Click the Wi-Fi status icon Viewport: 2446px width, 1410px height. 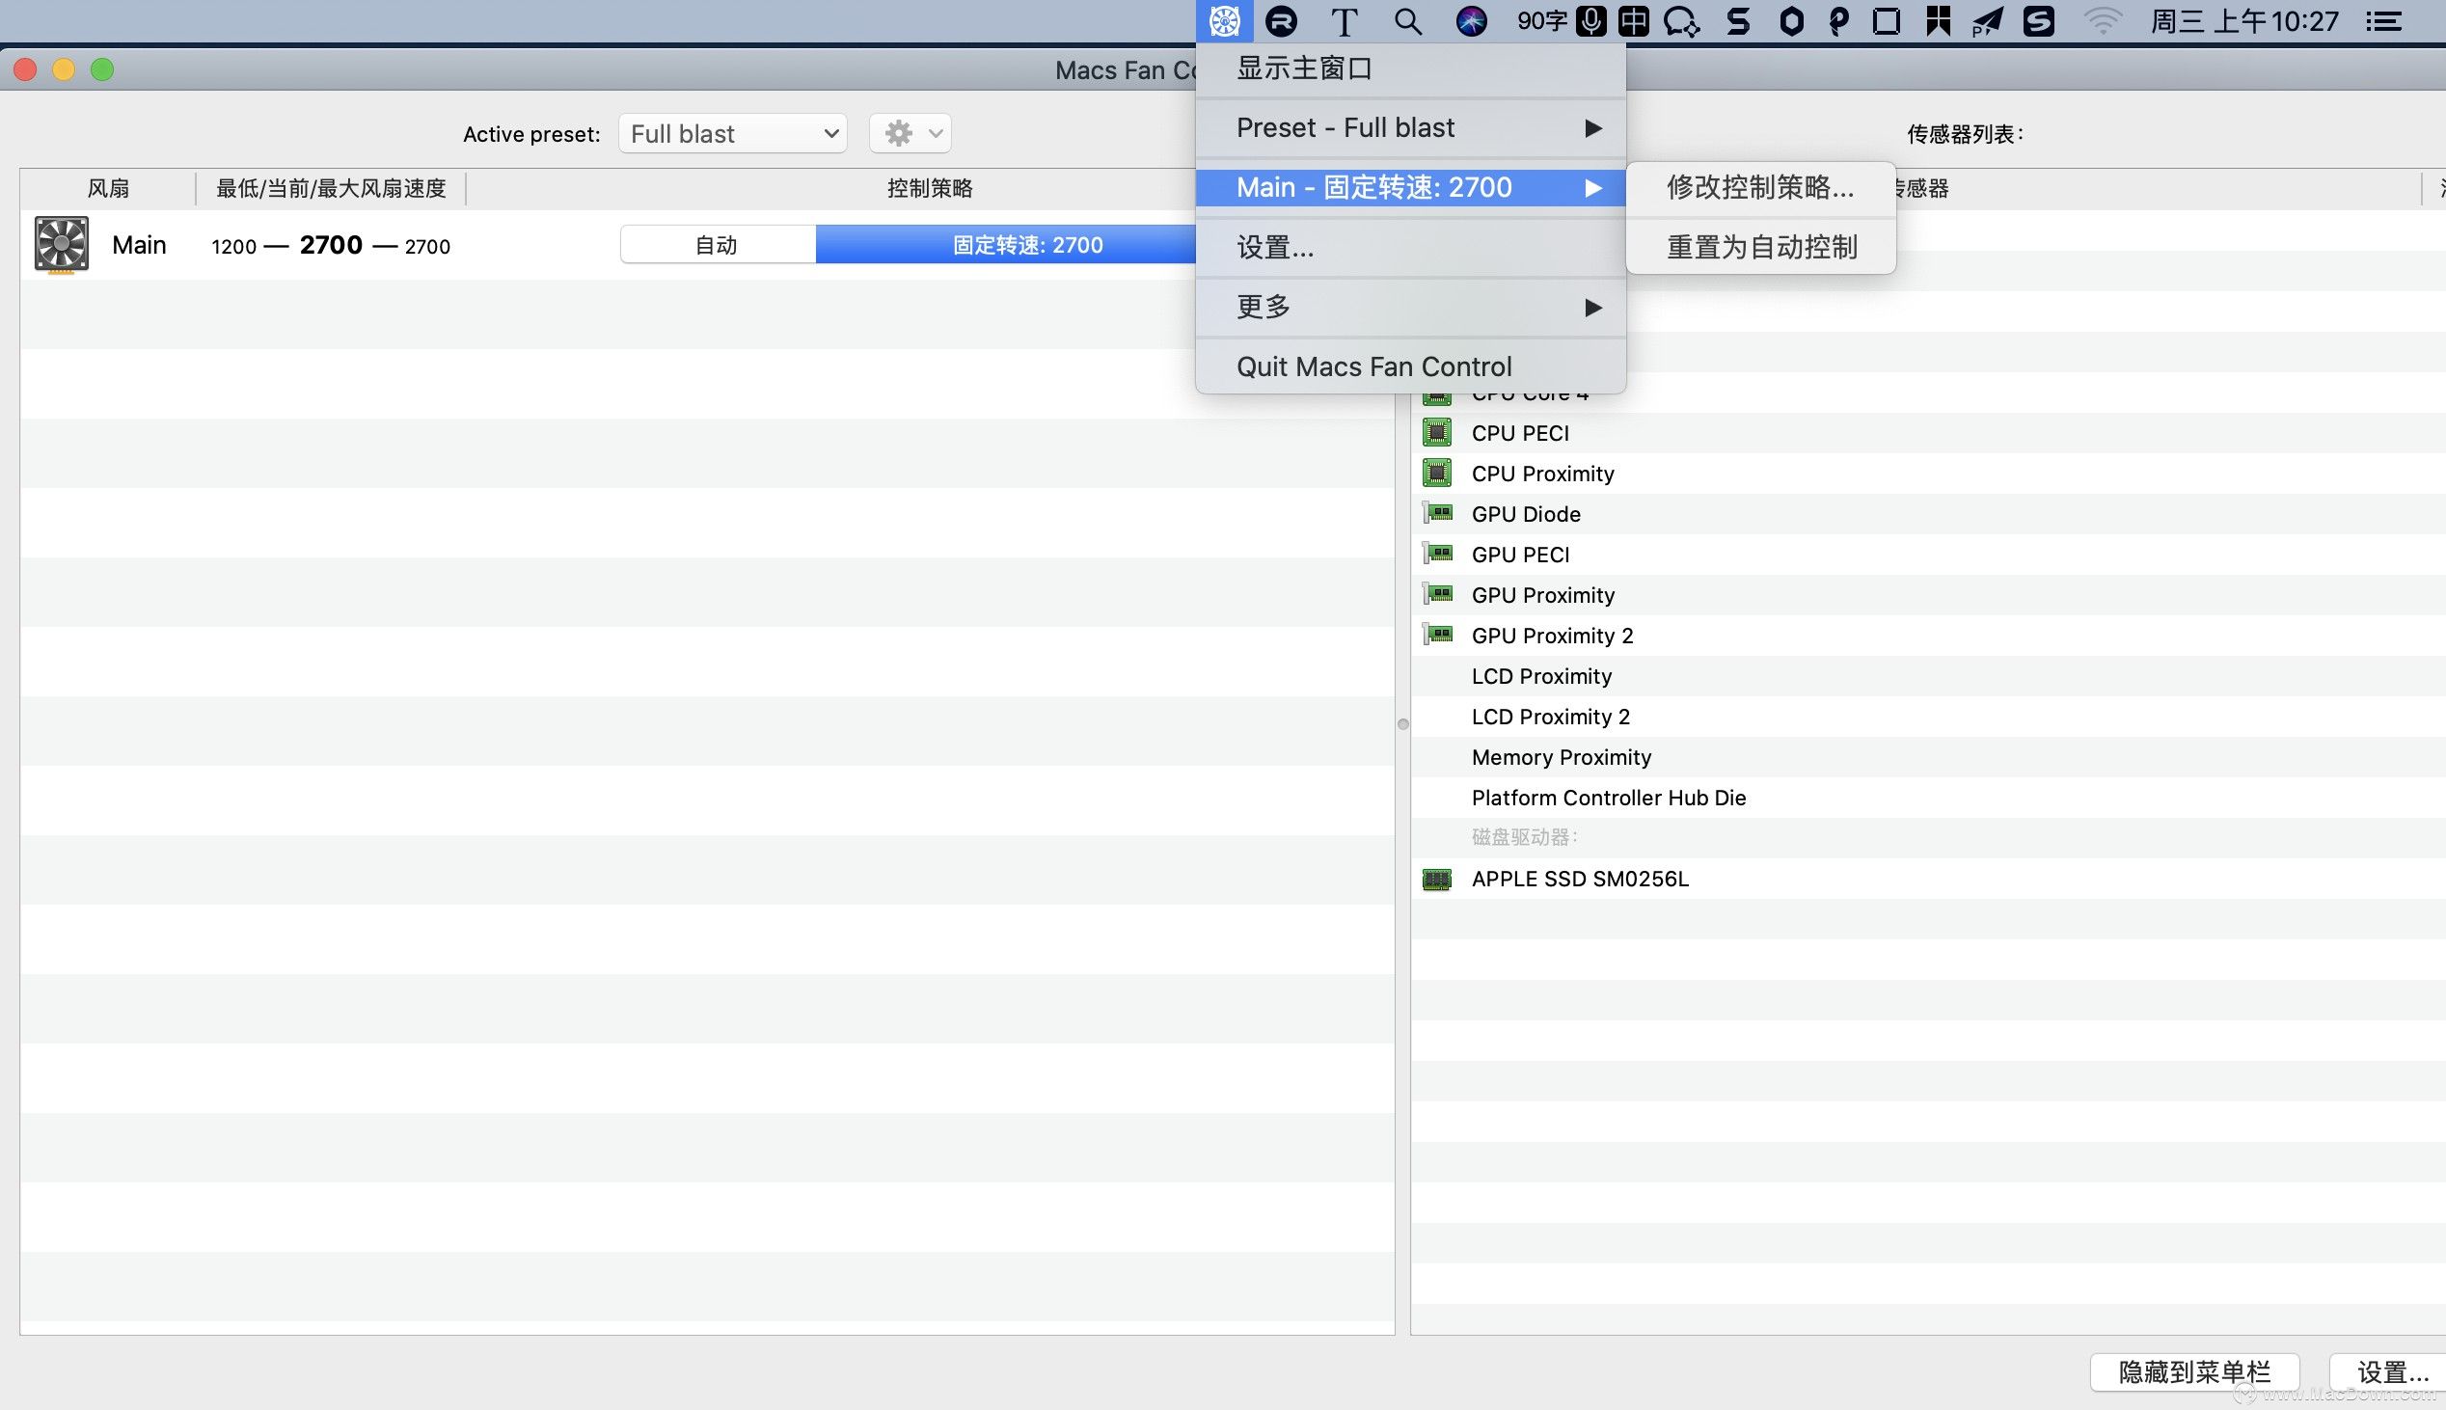pyautogui.click(x=2103, y=21)
